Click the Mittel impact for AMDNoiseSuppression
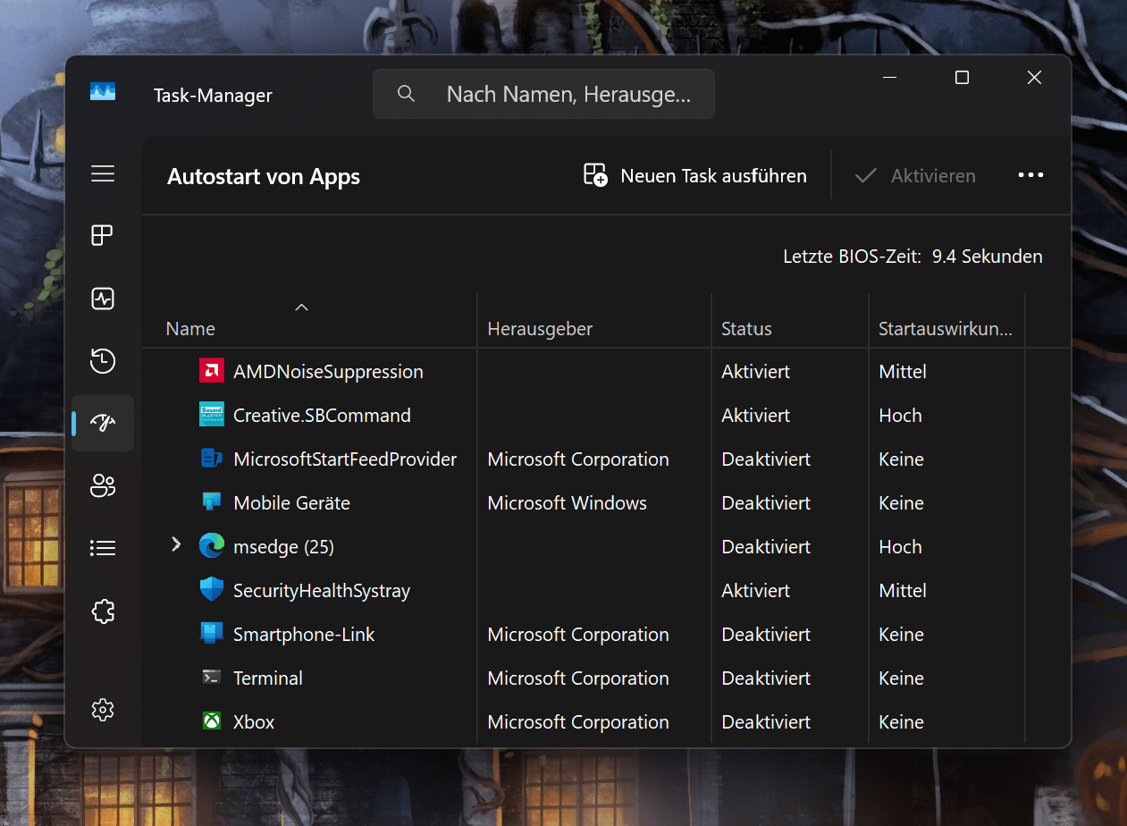 [903, 371]
